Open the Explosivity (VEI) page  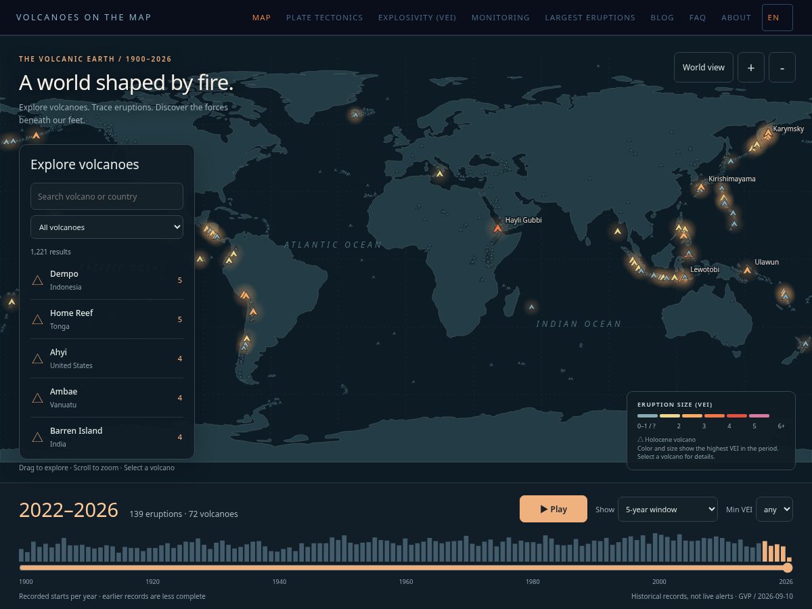[x=417, y=18]
